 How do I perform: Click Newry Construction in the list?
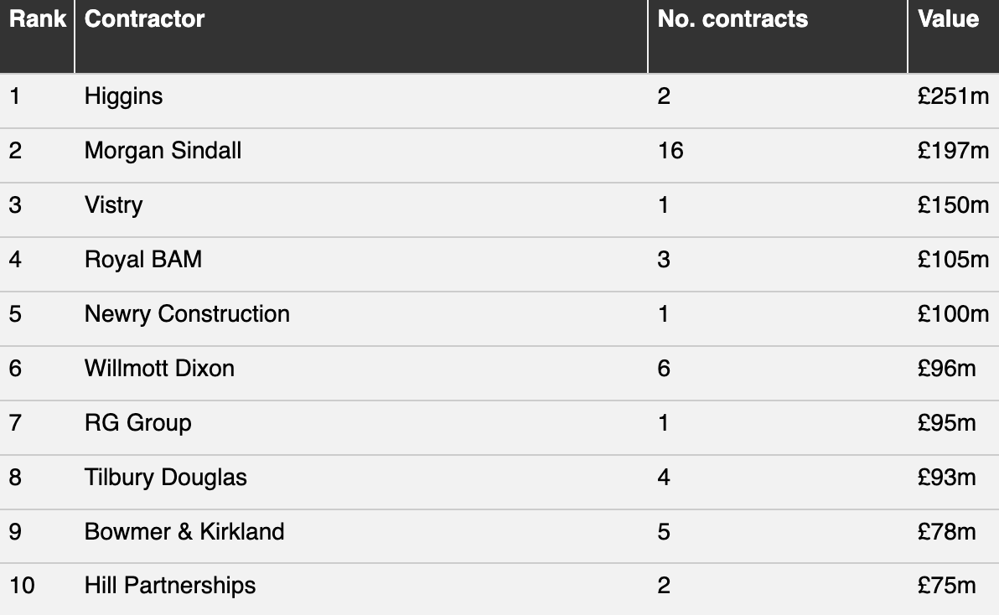tap(188, 314)
